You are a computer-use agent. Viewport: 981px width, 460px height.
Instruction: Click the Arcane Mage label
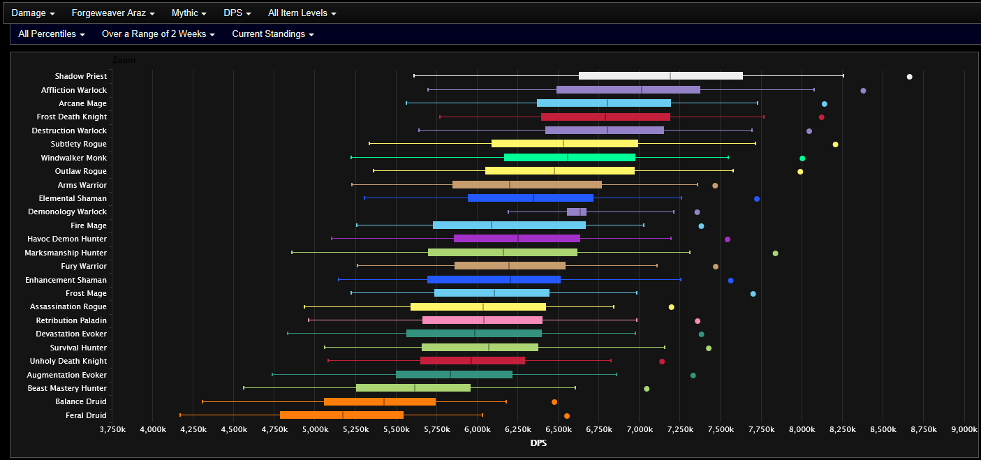(82, 104)
